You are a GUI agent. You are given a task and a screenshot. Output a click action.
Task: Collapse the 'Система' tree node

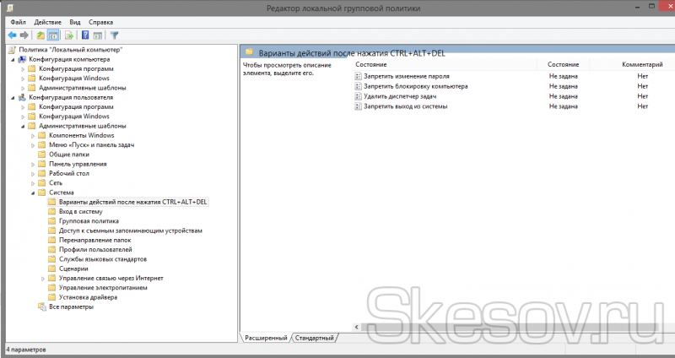point(34,193)
